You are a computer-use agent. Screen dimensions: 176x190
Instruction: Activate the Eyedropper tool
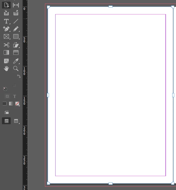pyautogui.click(x=16, y=61)
